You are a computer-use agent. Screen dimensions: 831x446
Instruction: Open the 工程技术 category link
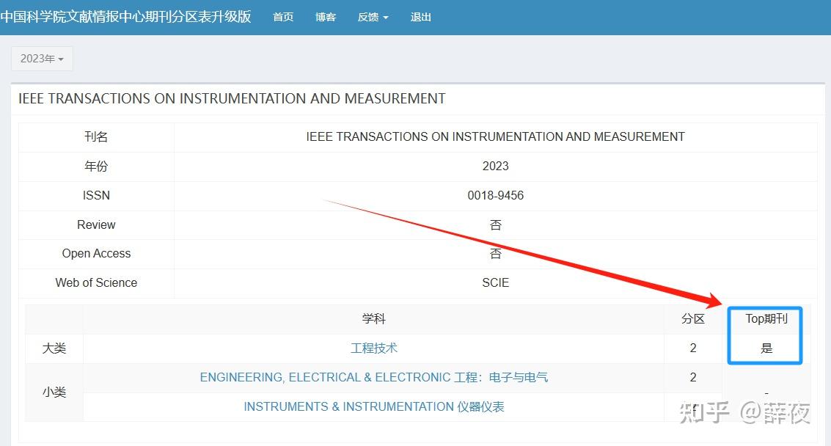coord(373,348)
